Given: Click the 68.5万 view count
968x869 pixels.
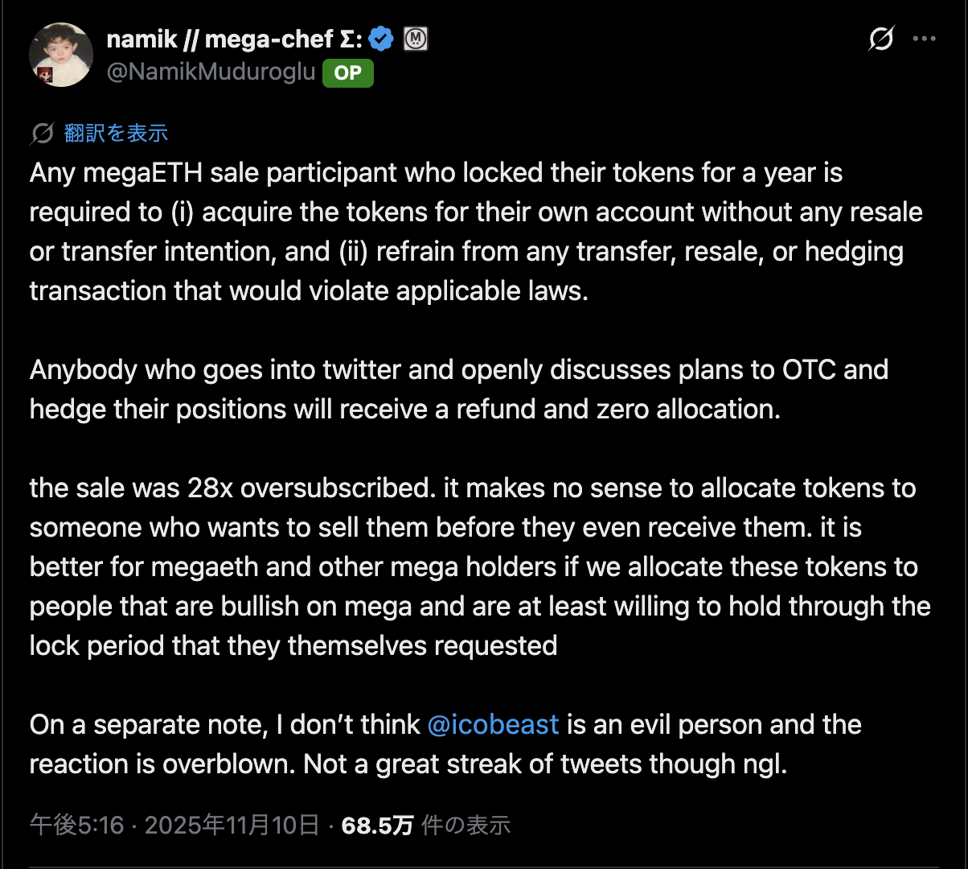Looking at the screenshot, I should coord(377,825).
